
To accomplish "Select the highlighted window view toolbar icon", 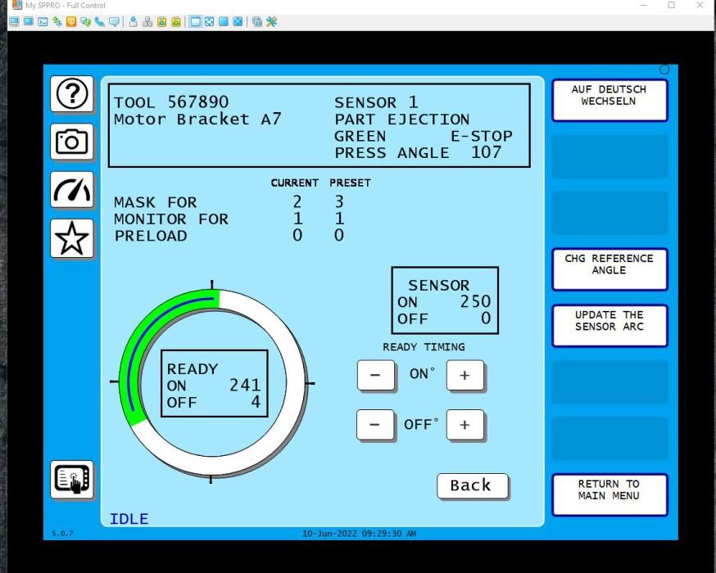I will pos(195,21).
